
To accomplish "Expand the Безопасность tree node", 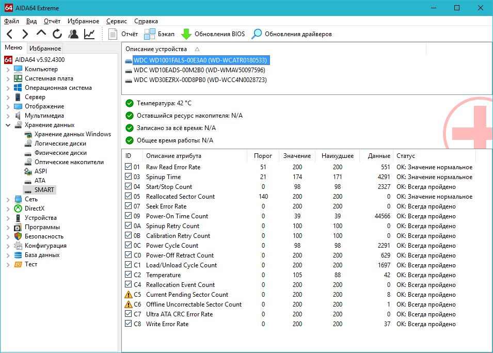I will 8,237.
